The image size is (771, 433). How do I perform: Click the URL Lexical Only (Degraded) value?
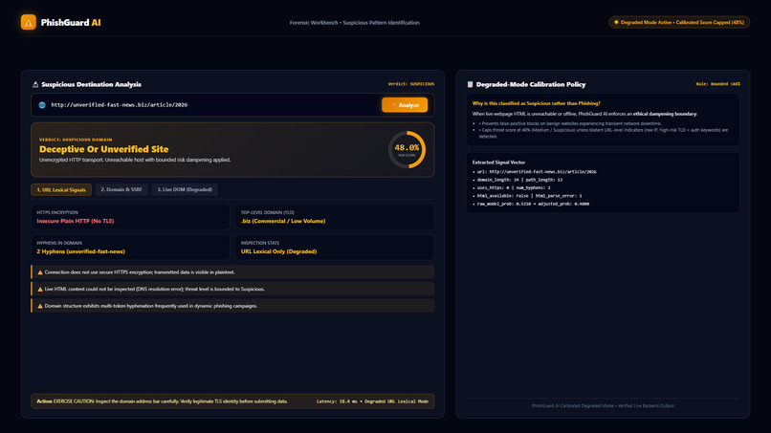tap(278, 251)
